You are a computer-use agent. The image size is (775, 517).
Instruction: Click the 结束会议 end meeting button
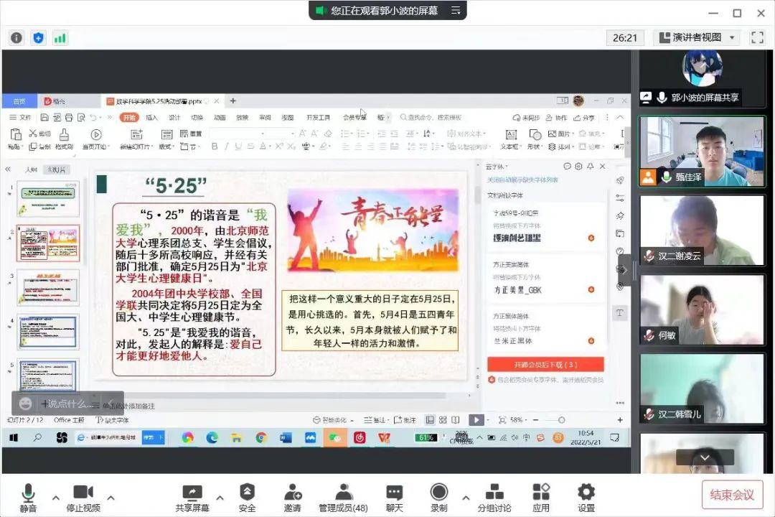[732, 494]
